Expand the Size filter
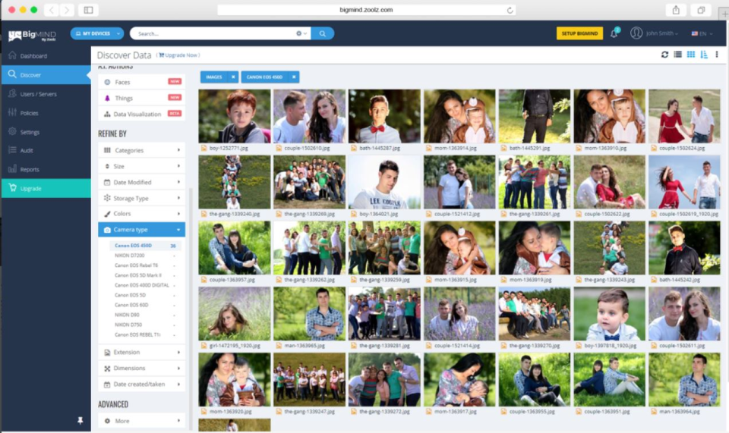This screenshot has width=729, height=433. click(141, 166)
